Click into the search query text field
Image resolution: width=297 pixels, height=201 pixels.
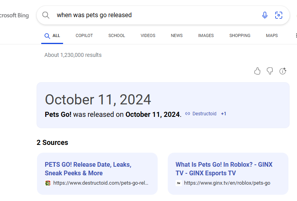156,15
